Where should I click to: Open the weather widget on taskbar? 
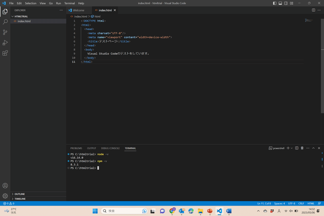[11, 211]
